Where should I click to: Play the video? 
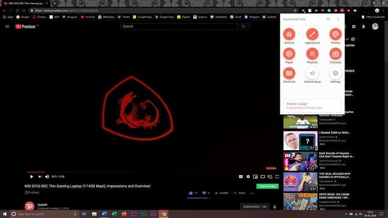click(x=32, y=177)
